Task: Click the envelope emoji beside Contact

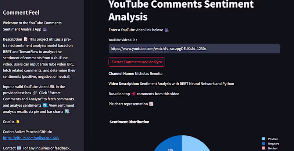Action: click(x=19, y=148)
